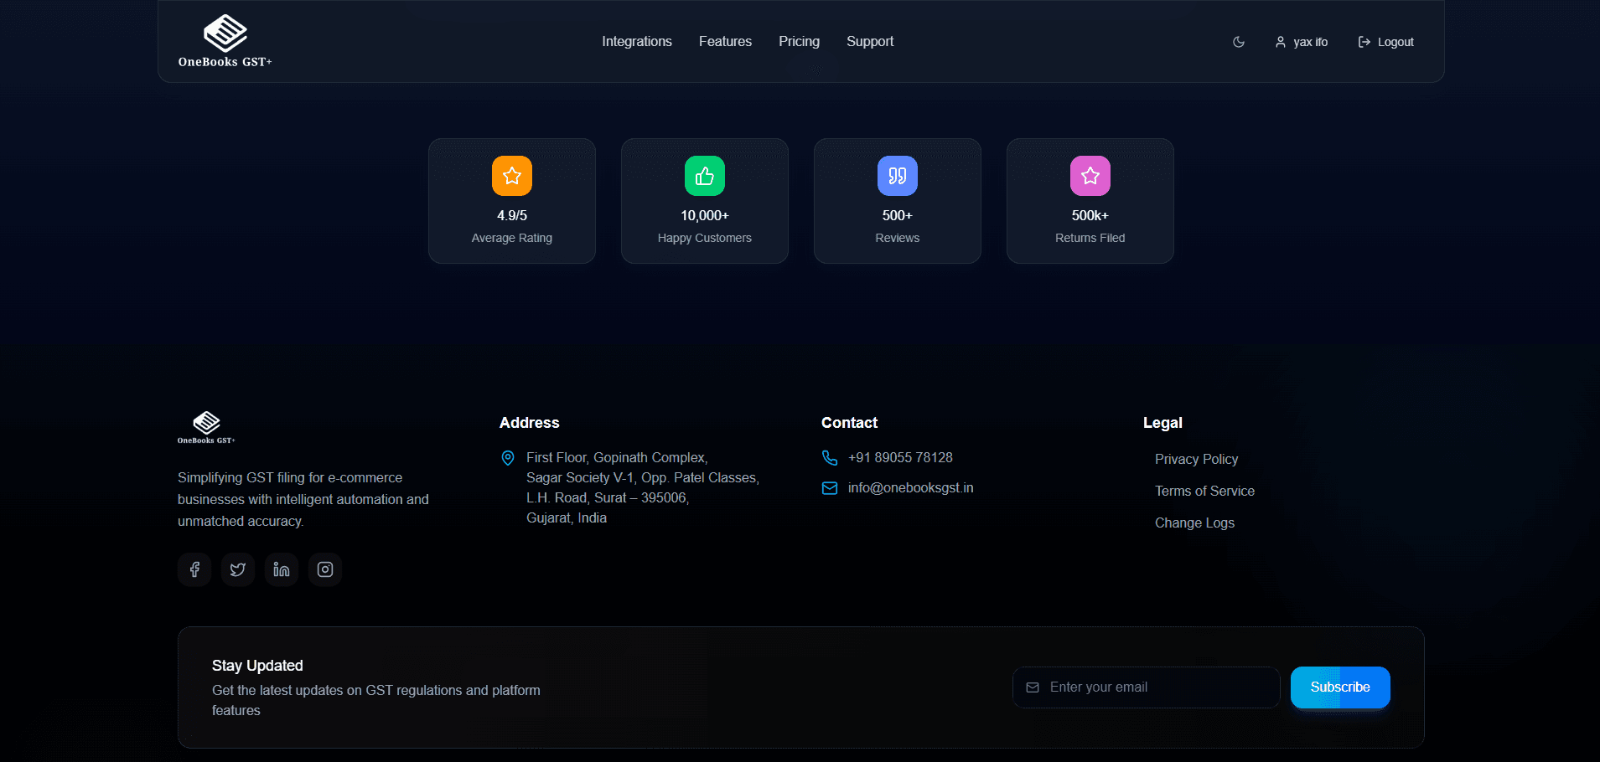Click the blue quote Reviews icon
This screenshot has height=762, width=1600.
click(898, 176)
